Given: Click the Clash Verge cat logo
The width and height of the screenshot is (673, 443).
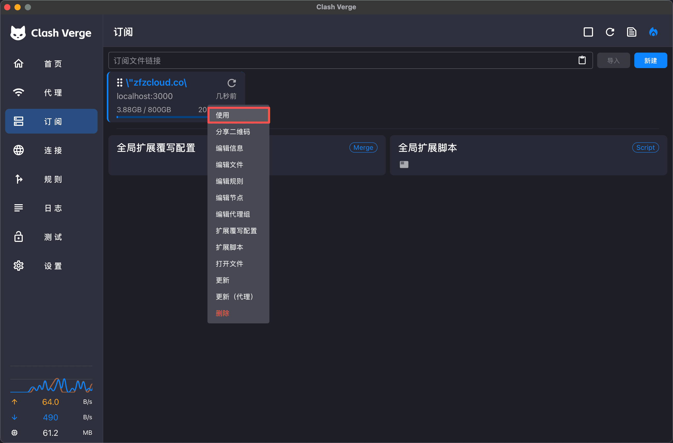Looking at the screenshot, I should tap(18, 33).
